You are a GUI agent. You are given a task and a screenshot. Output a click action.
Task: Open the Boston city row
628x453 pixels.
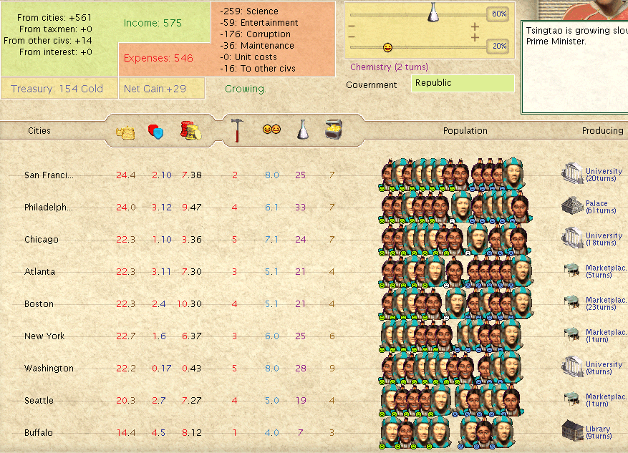(39, 303)
